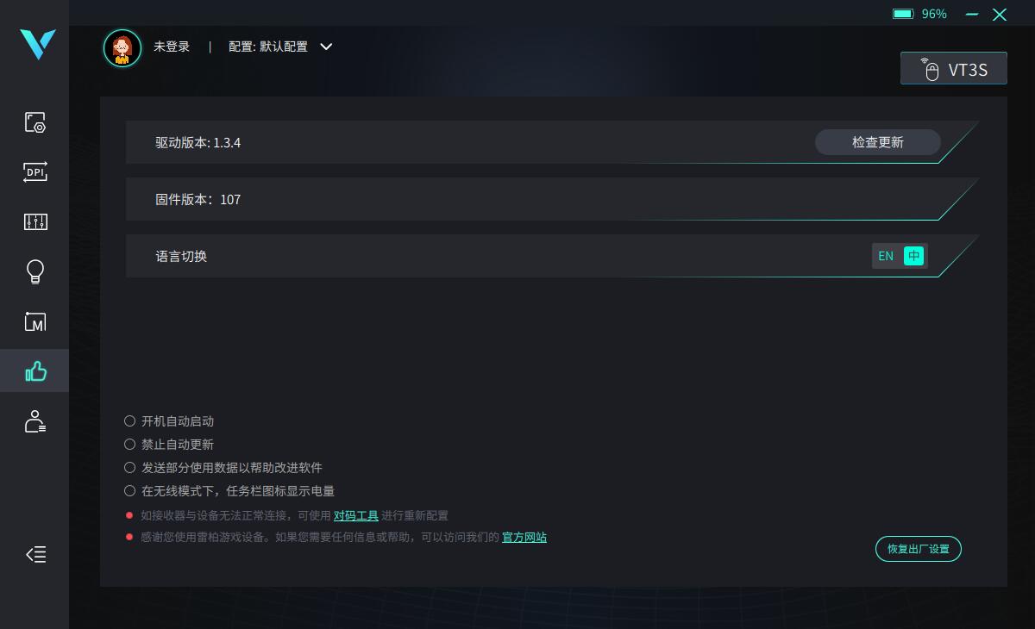Enable 开机自动启动 radio option
1035x629 pixels.
[x=130, y=421]
